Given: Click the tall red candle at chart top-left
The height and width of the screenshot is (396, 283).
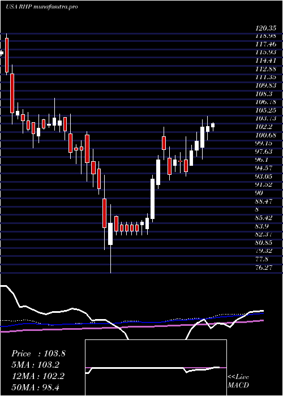Looking at the screenshot, I should pyautogui.click(x=7, y=55).
